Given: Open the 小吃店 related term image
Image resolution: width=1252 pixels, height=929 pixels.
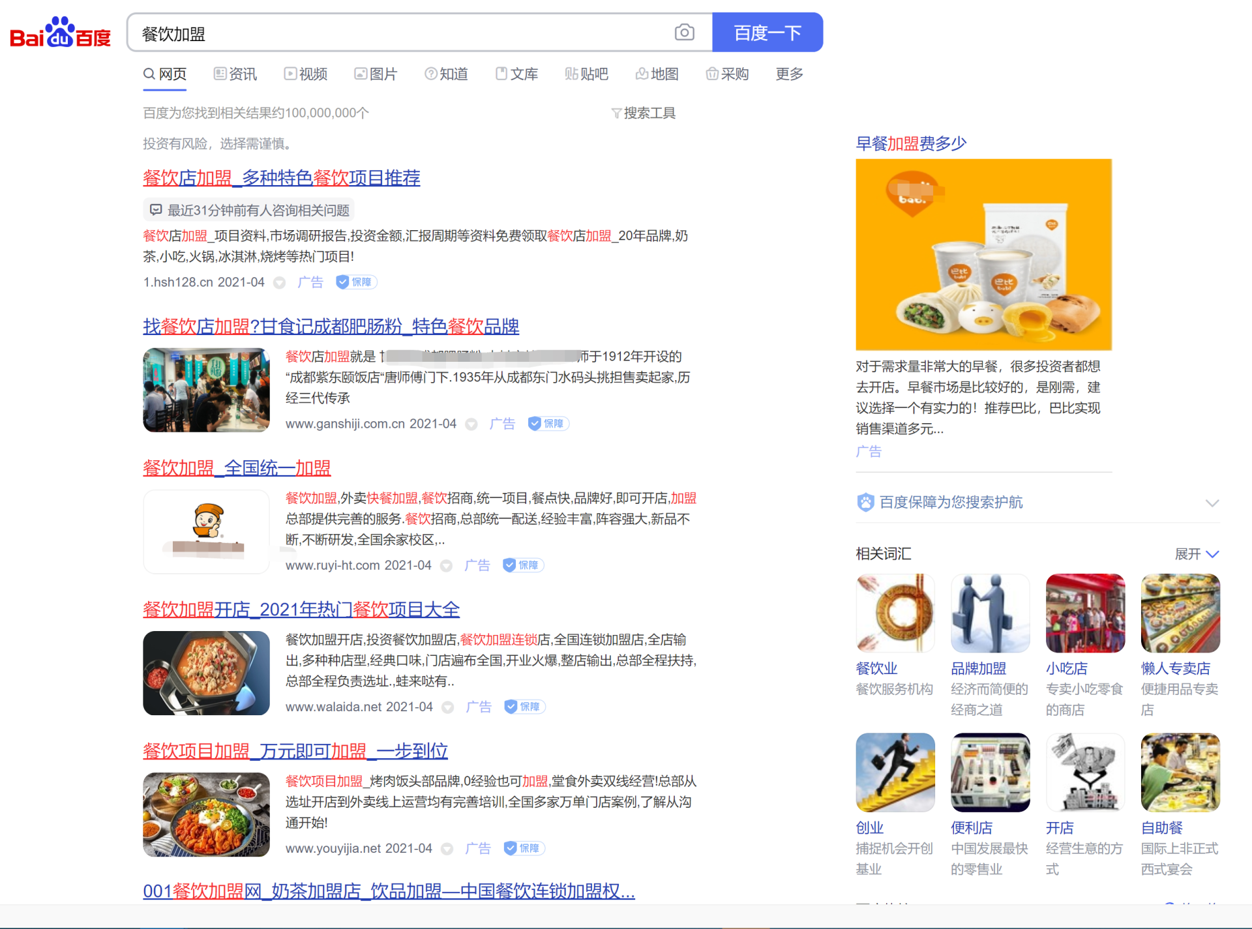Looking at the screenshot, I should tap(1086, 613).
